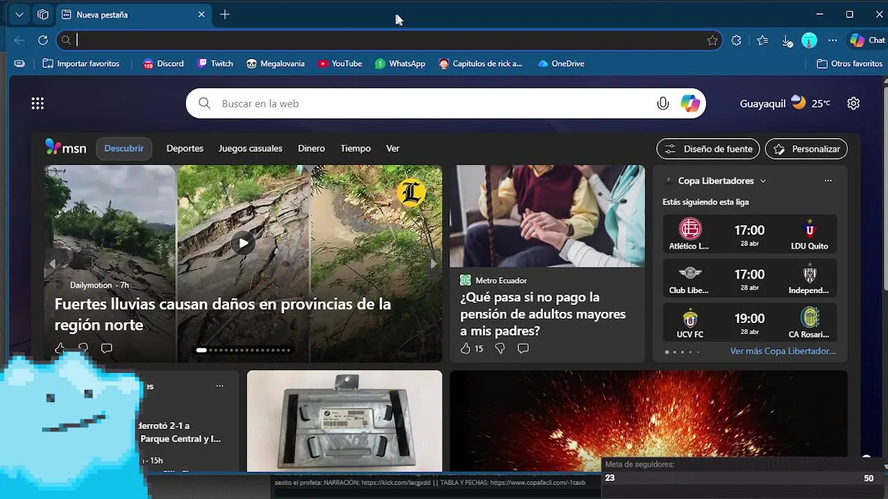Open the OneDrive bookmark
Image resolution: width=888 pixels, height=499 pixels.
(561, 64)
